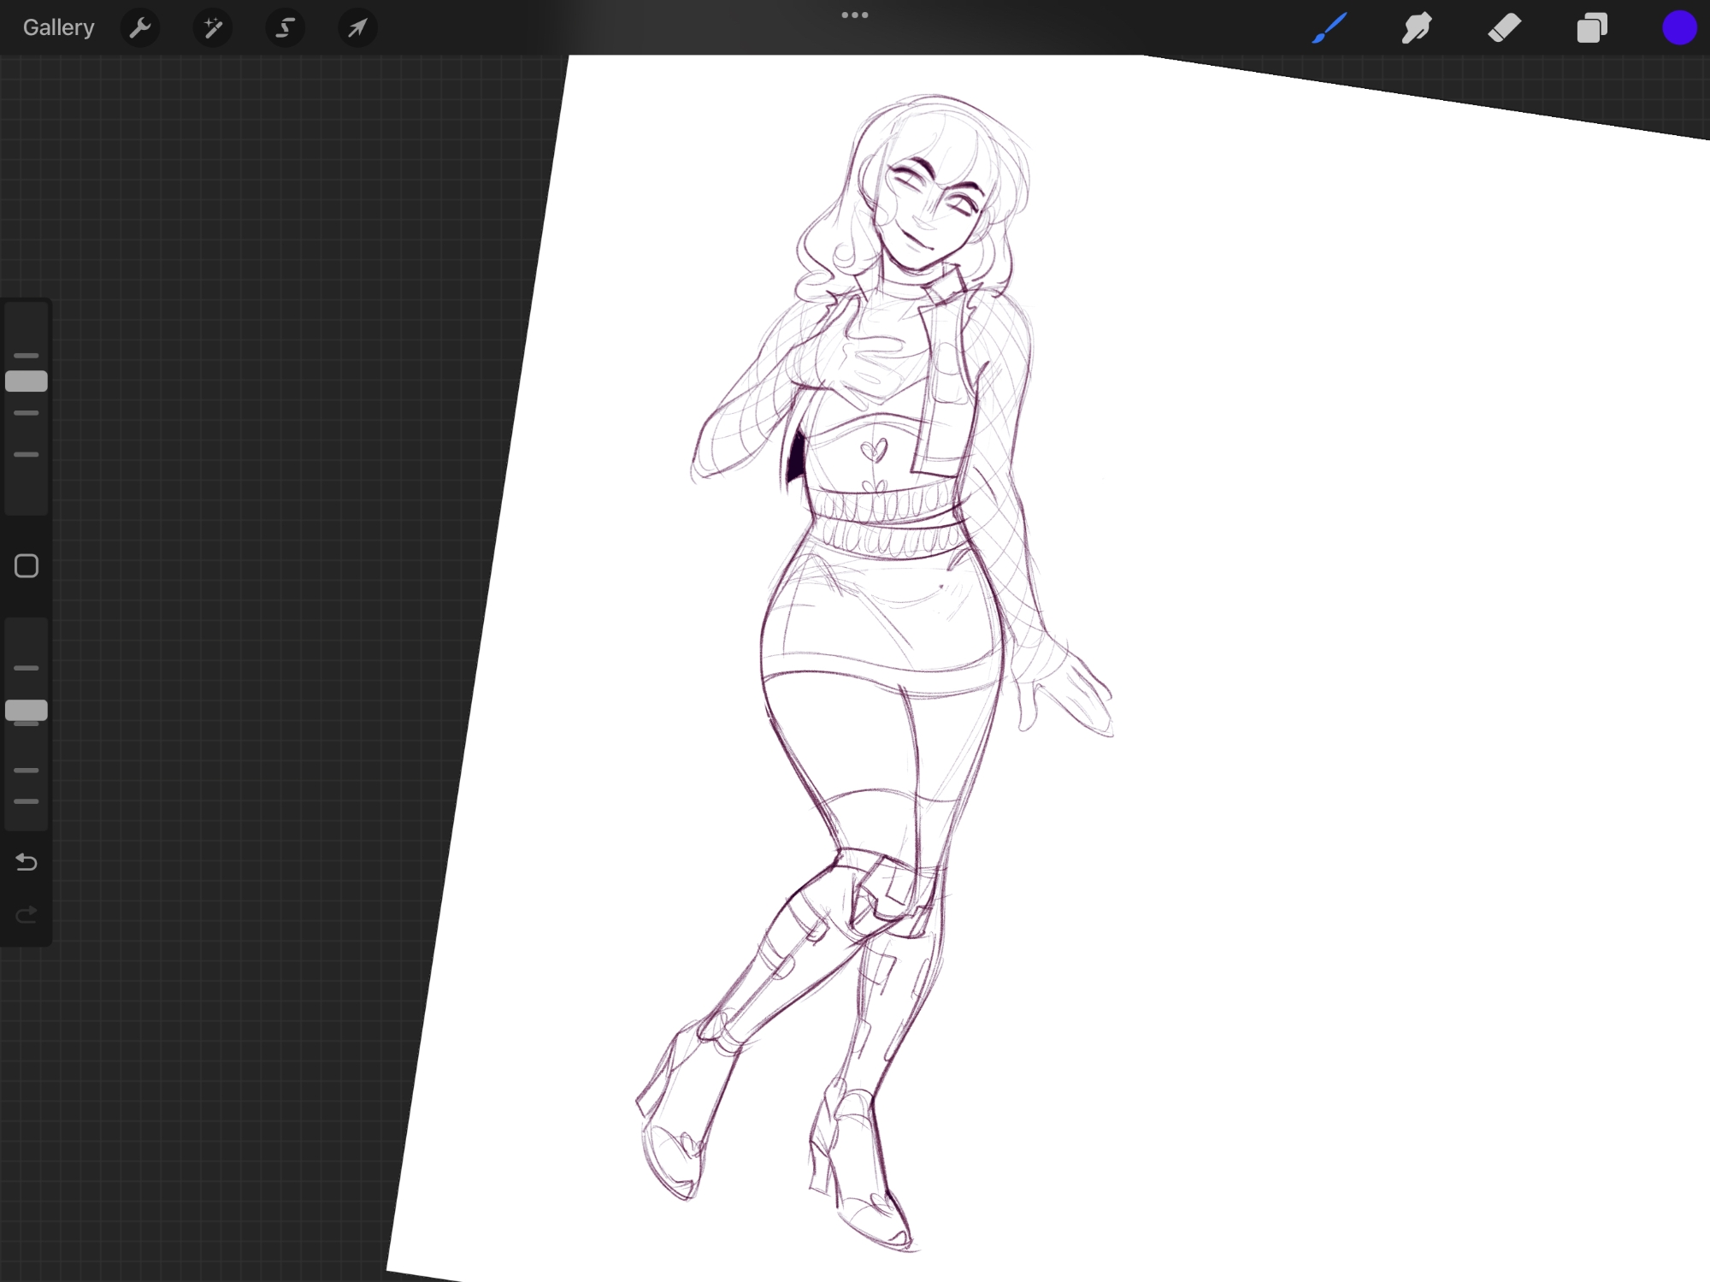
Task: Open the purple active color picker
Action: (1678, 28)
